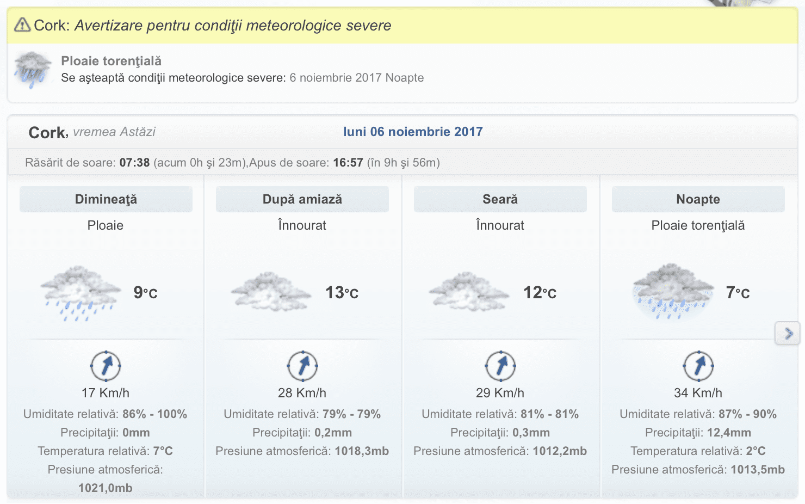Click the torrential rain alert cloud icon
The height and width of the screenshot is (504, 805).
coord(33,70)
